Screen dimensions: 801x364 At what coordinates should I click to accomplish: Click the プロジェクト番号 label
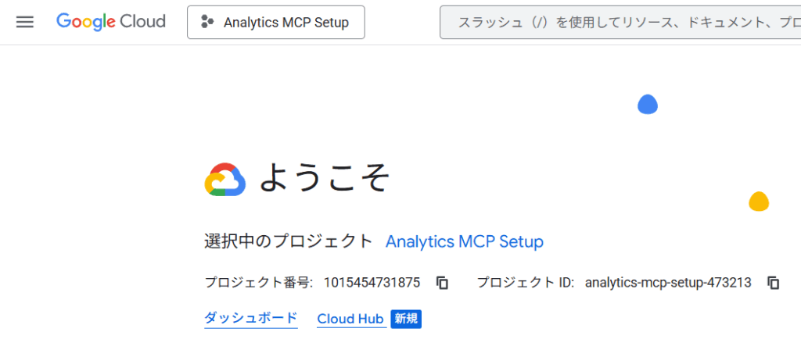(x=259, y=283)
